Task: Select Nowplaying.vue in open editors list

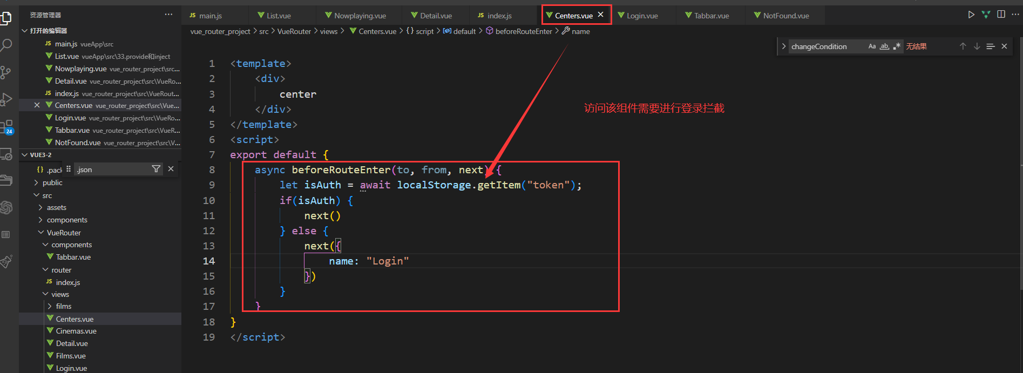Action: pos(100,69)
